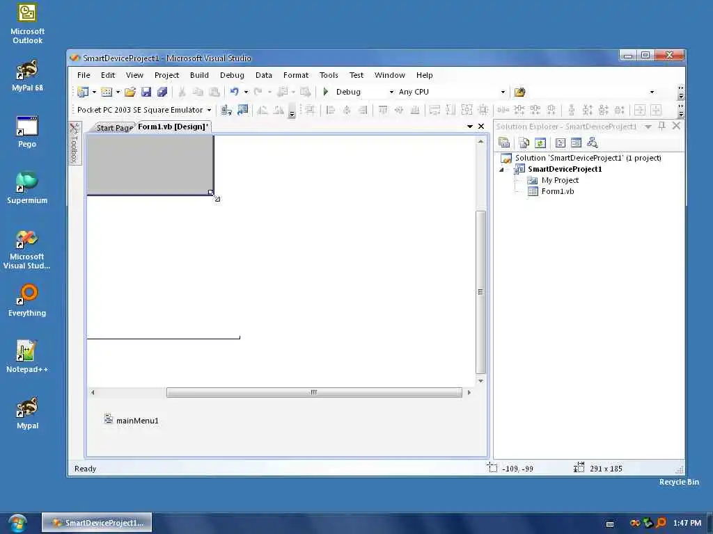Open the New Project dropdown arrow
The image size is (713, 534).
click(94, 92)
